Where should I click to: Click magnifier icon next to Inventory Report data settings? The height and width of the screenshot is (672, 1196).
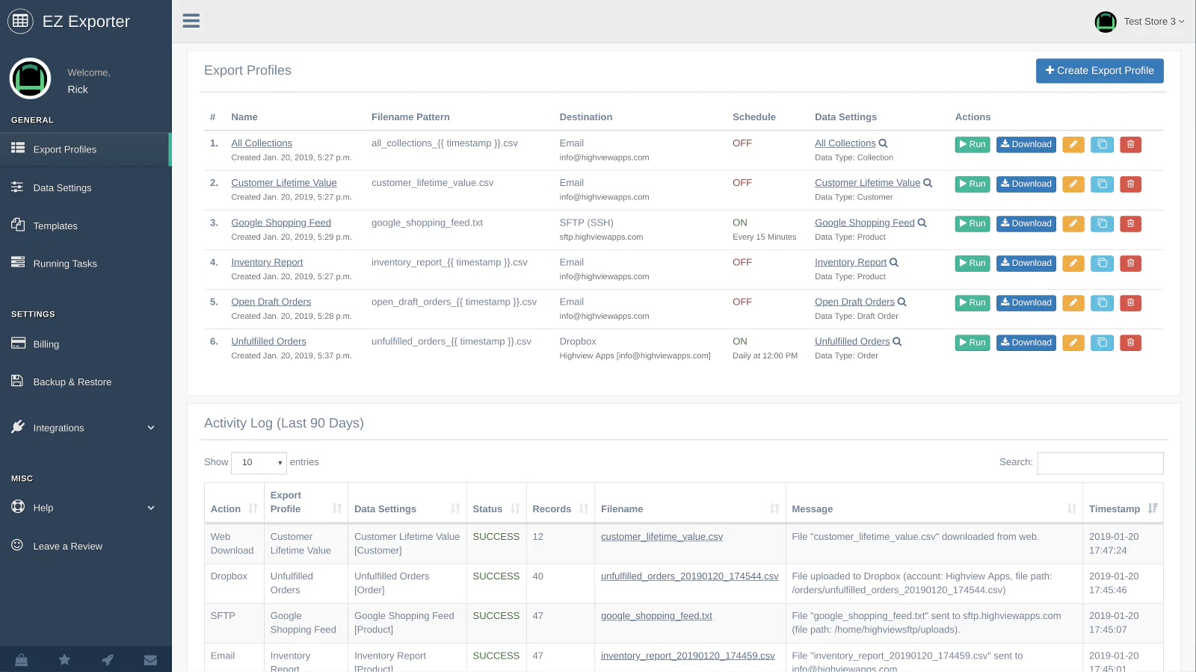coord(894,263)
